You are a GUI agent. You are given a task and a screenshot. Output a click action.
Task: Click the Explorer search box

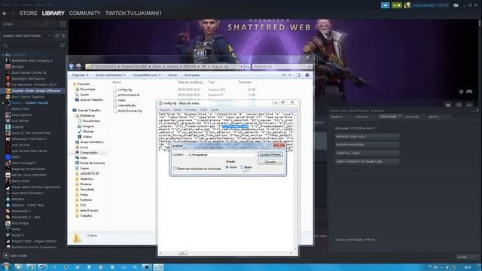click(282, 66)
